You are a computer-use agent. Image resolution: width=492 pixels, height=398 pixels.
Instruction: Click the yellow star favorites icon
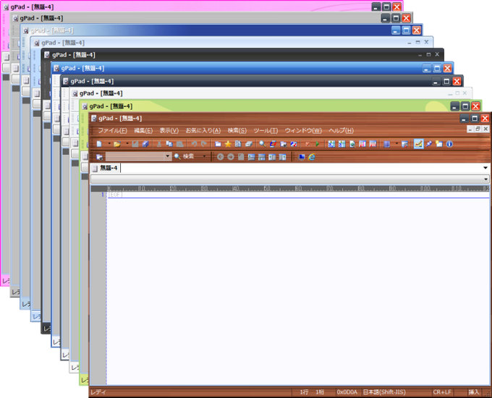[228, 144]
